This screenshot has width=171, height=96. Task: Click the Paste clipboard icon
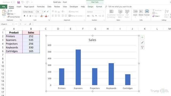point(4,12)
